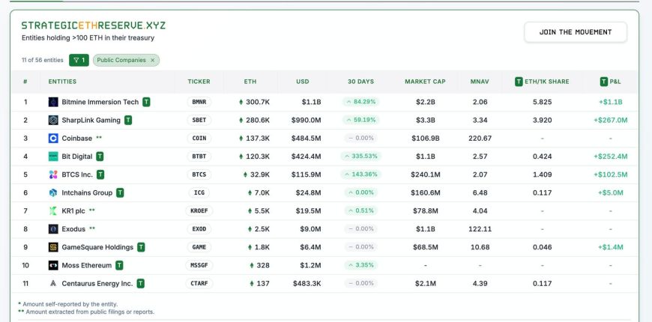Sort by the TICKER column header

199,82
